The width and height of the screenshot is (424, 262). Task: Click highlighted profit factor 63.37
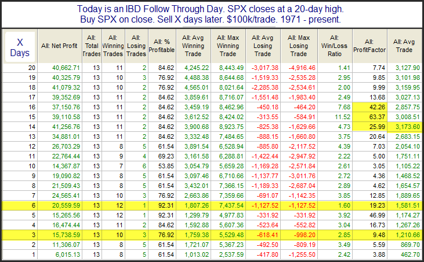pos(377,117)
